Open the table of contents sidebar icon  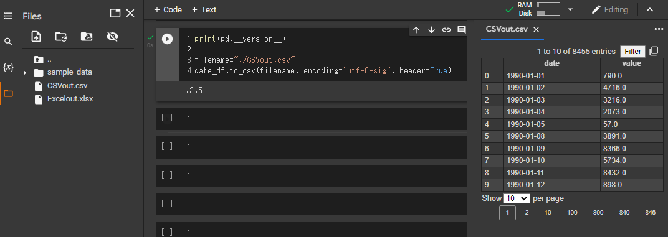tap(8, 16)
